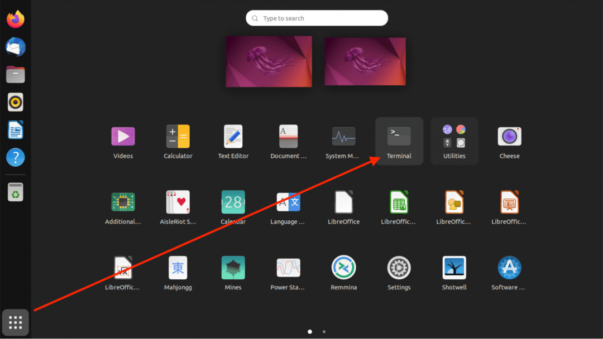Switch to the second workspace thumbnail
Screen dimensions: 603x339
coord(365,61)
